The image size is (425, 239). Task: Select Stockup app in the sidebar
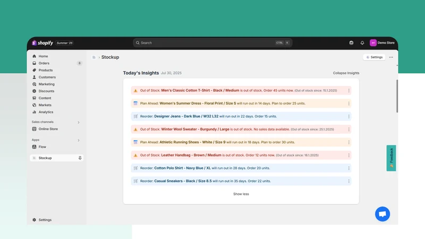[57, 158]
